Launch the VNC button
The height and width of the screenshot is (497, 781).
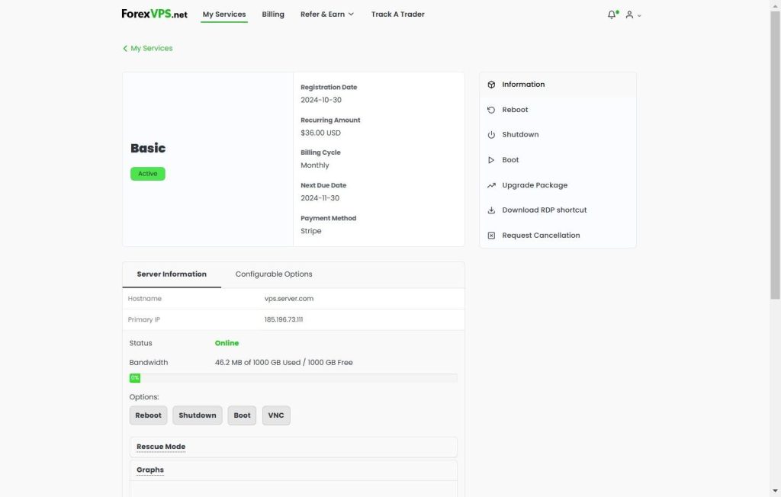click(x=276, y=415)
